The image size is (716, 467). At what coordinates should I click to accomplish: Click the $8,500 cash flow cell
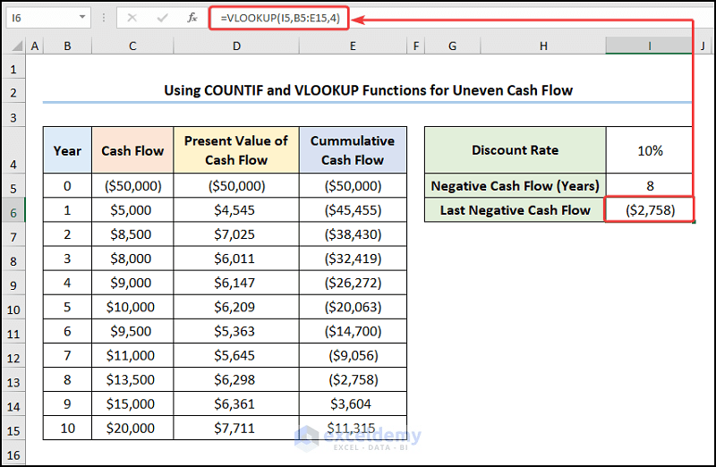tap(132, 234)
